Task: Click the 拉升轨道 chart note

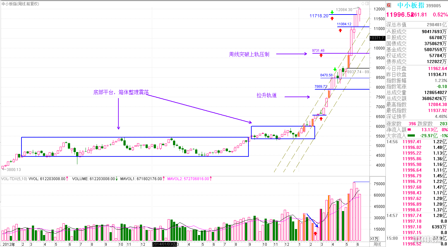Action: [x=266, y=95]
